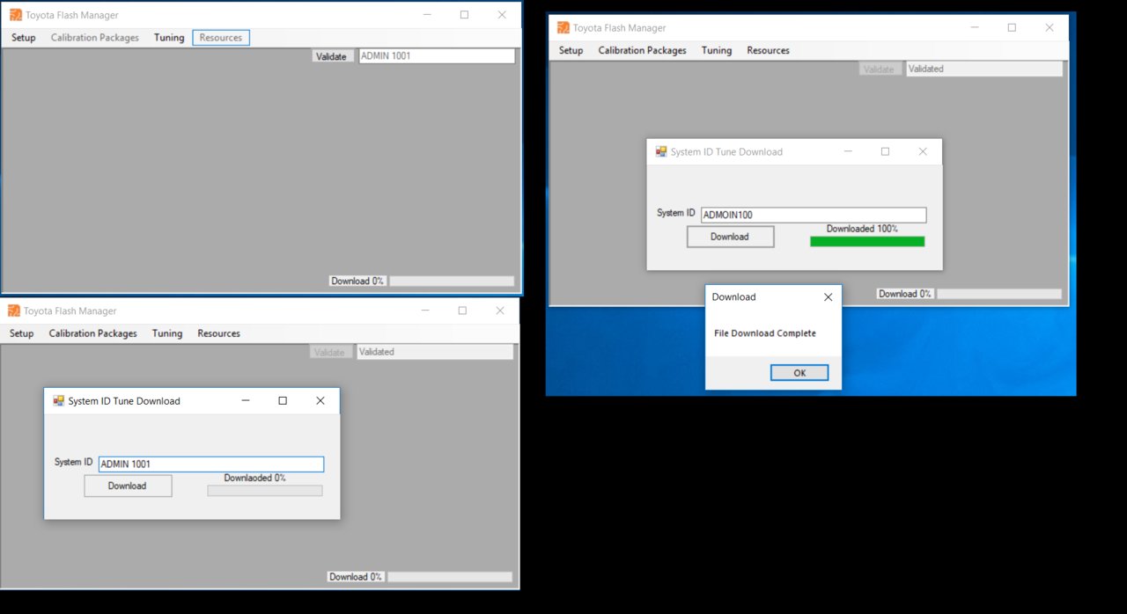1127x614 pixels.
Task: Click Download 0% label beside the Download message box
Action: [905, 294]
